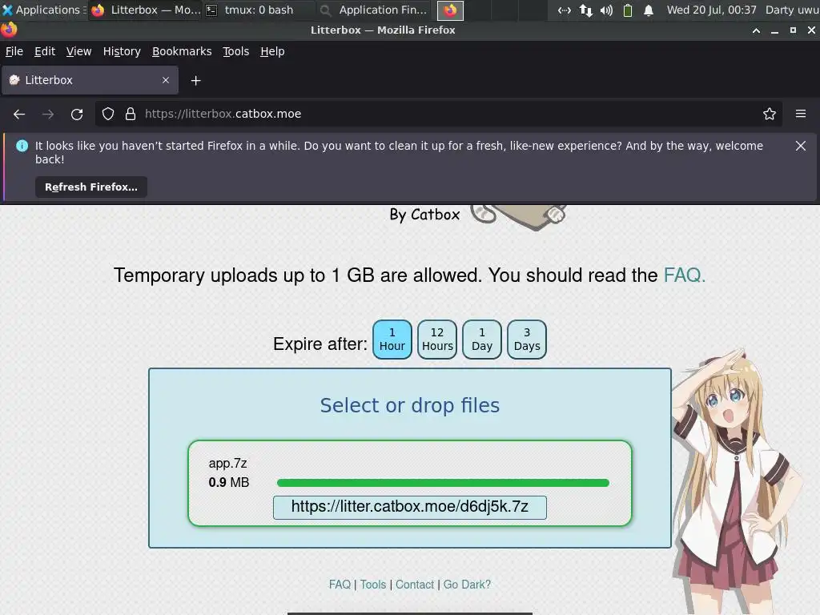The height and width of the screenshot is (615, 820).
Task: Dismiss the Firefox refresh notification bar
Action: [x=801, y=146]
